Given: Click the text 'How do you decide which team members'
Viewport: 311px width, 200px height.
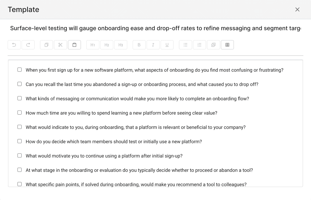Looking at the screenshot, I should 69,142.
